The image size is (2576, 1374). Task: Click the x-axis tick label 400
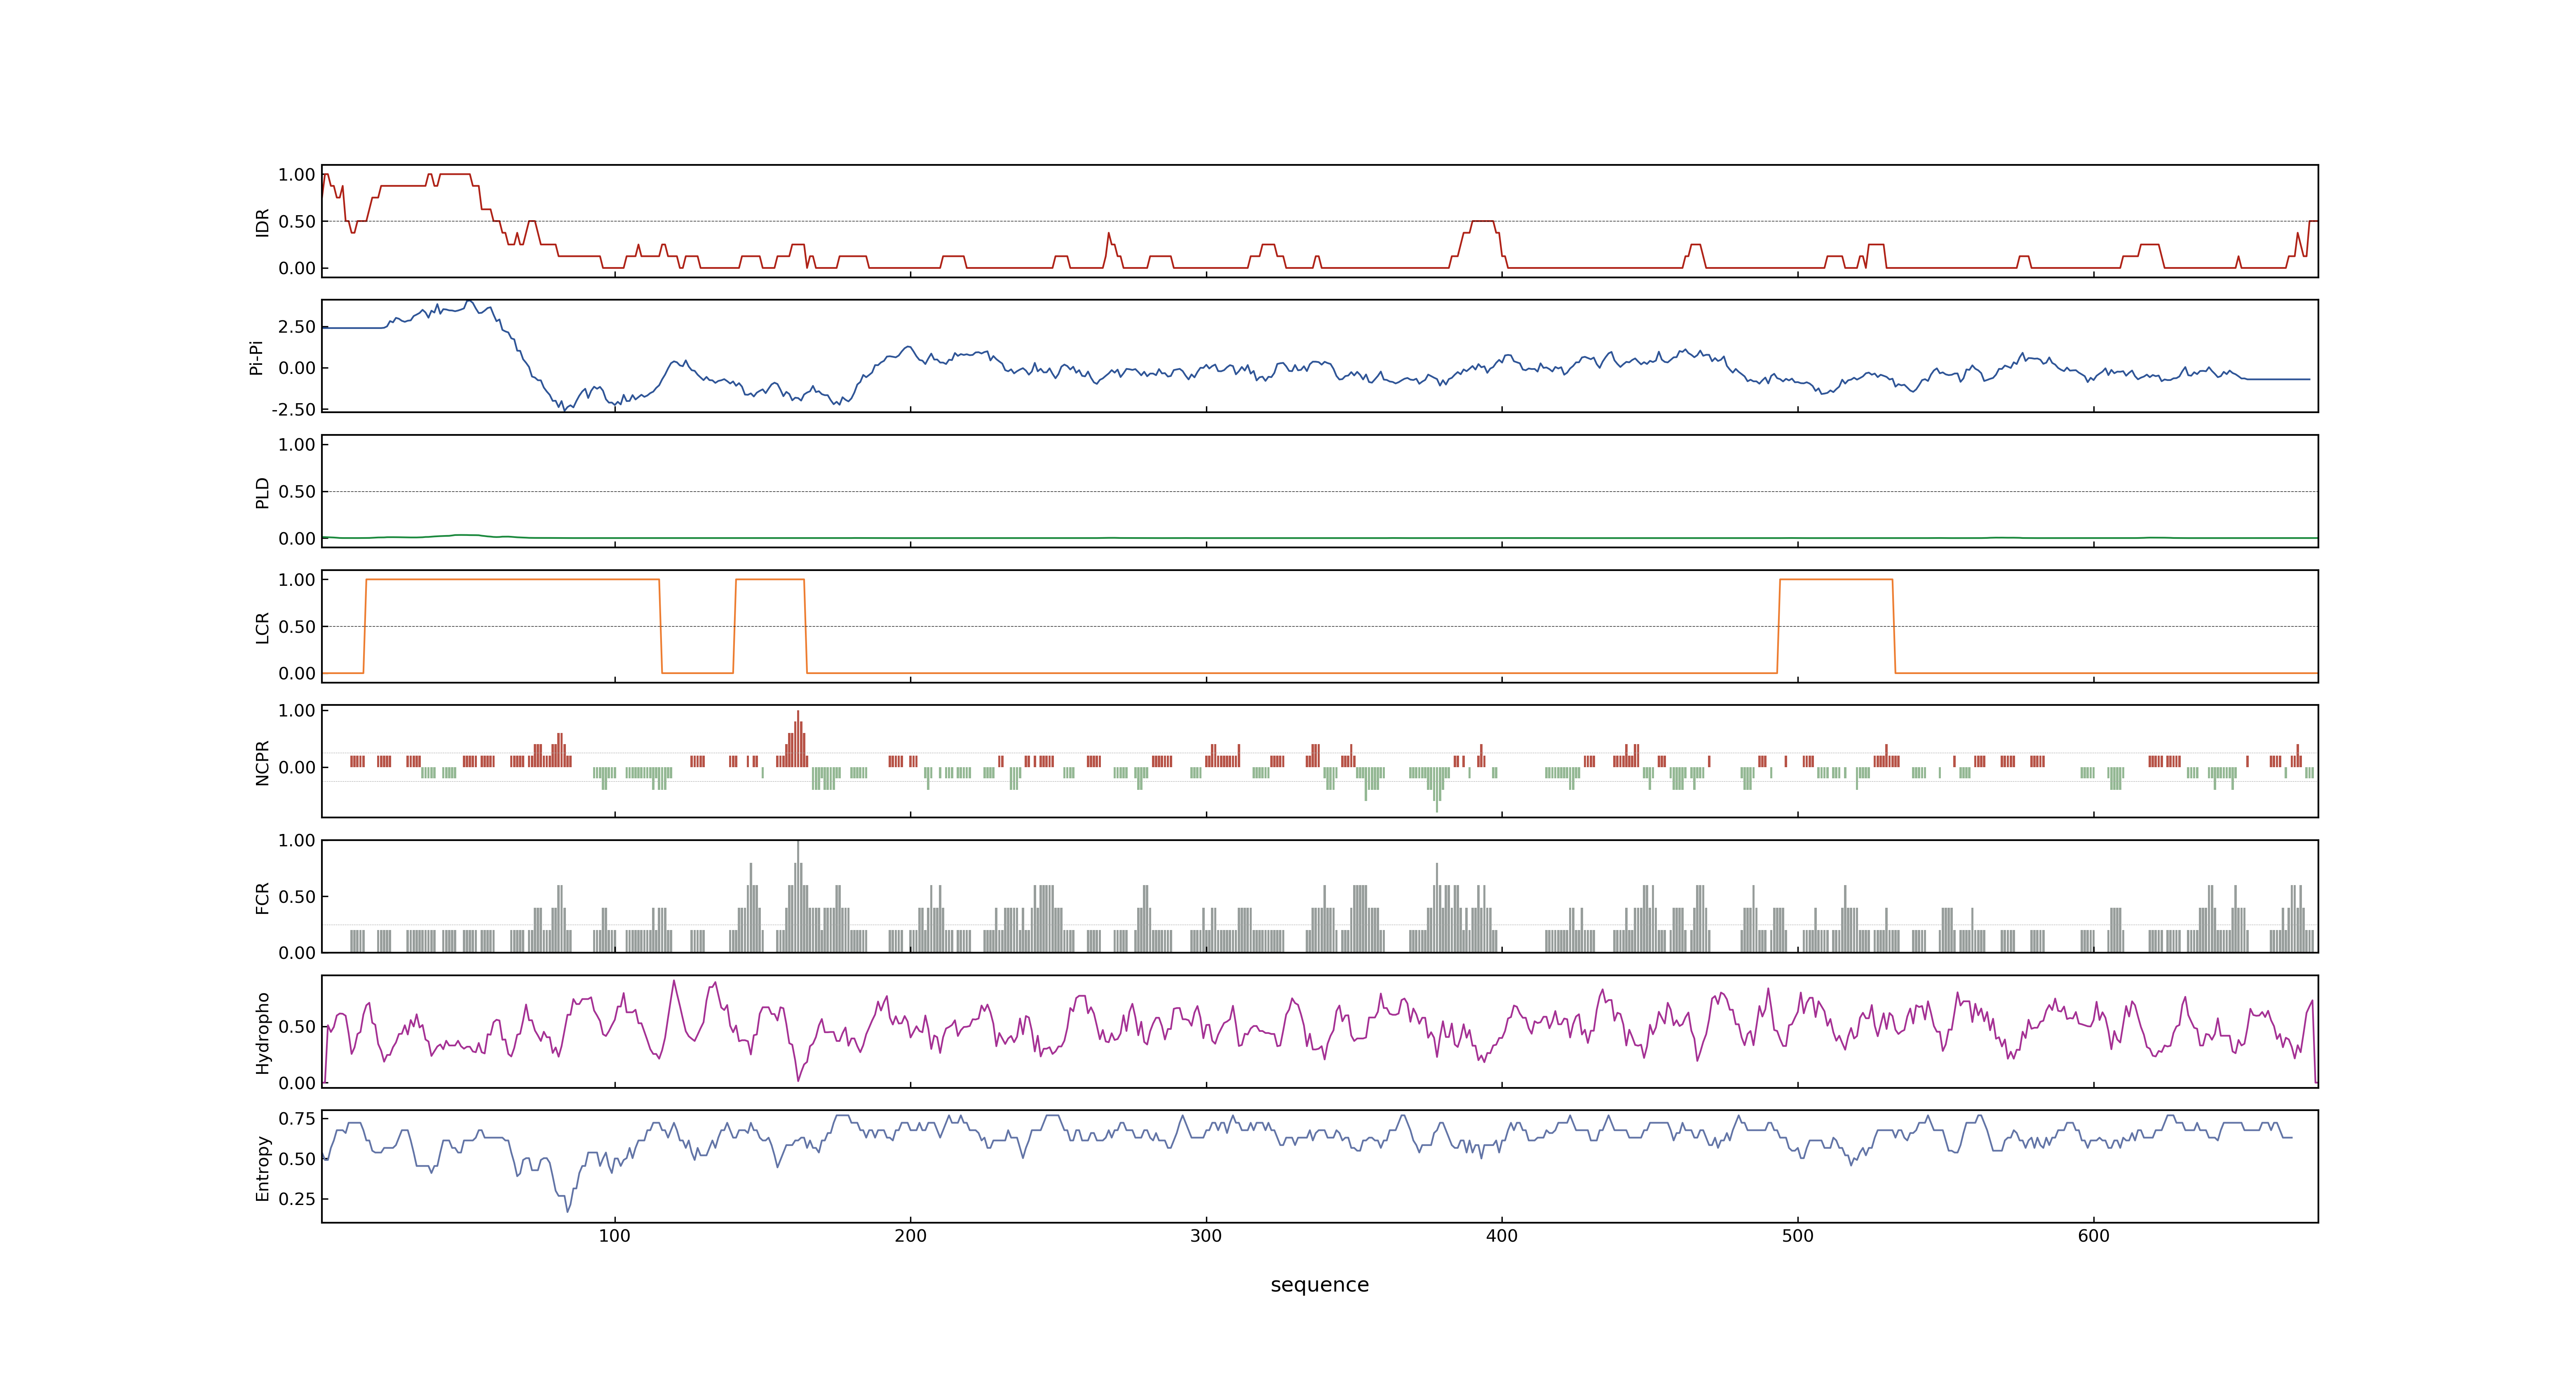[x=1502, y=1236]
